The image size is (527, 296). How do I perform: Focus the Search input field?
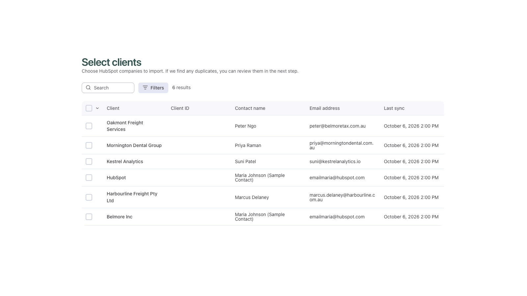(108, 88)
